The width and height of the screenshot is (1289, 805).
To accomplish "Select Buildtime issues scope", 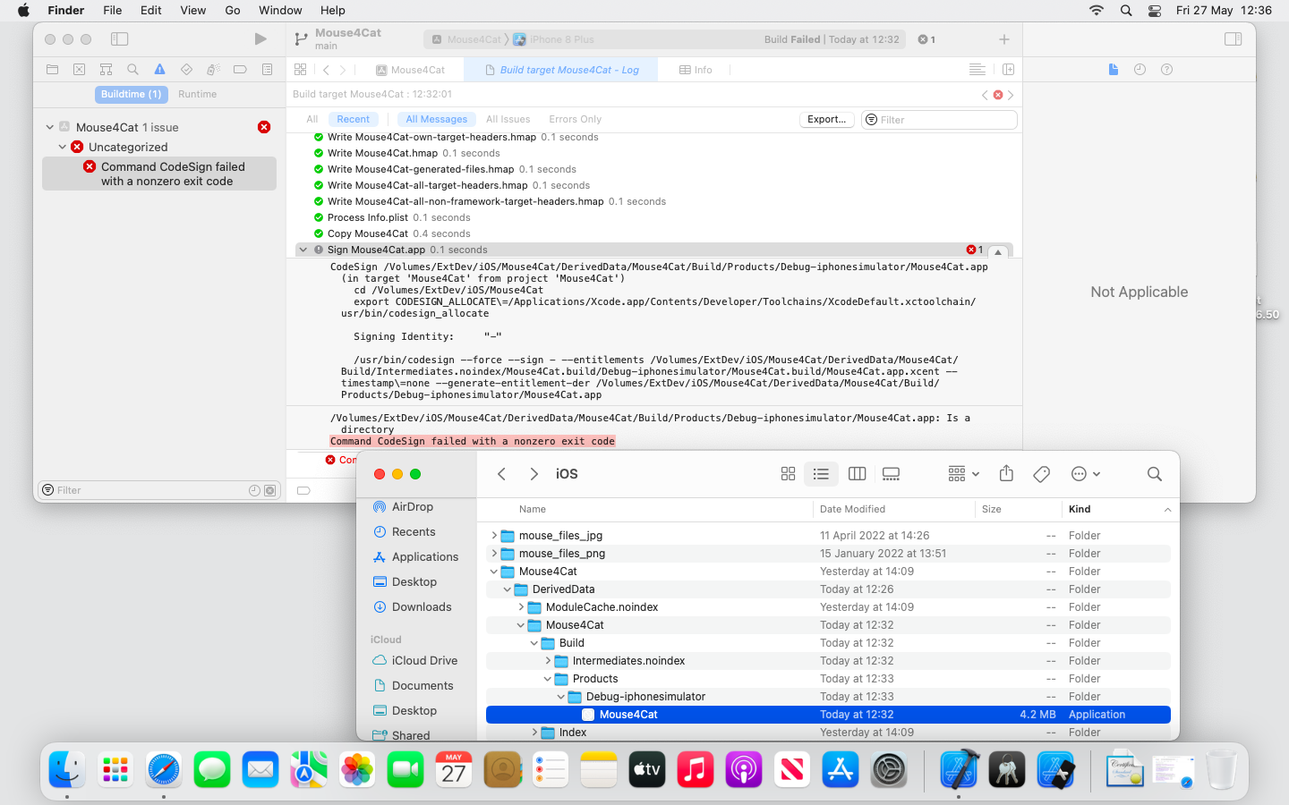I will coord(131,94).
